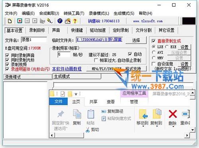Expand the 复制到 dropdown arrow
199x148 pixels.
pyautogui.click(x=157, y=126)
